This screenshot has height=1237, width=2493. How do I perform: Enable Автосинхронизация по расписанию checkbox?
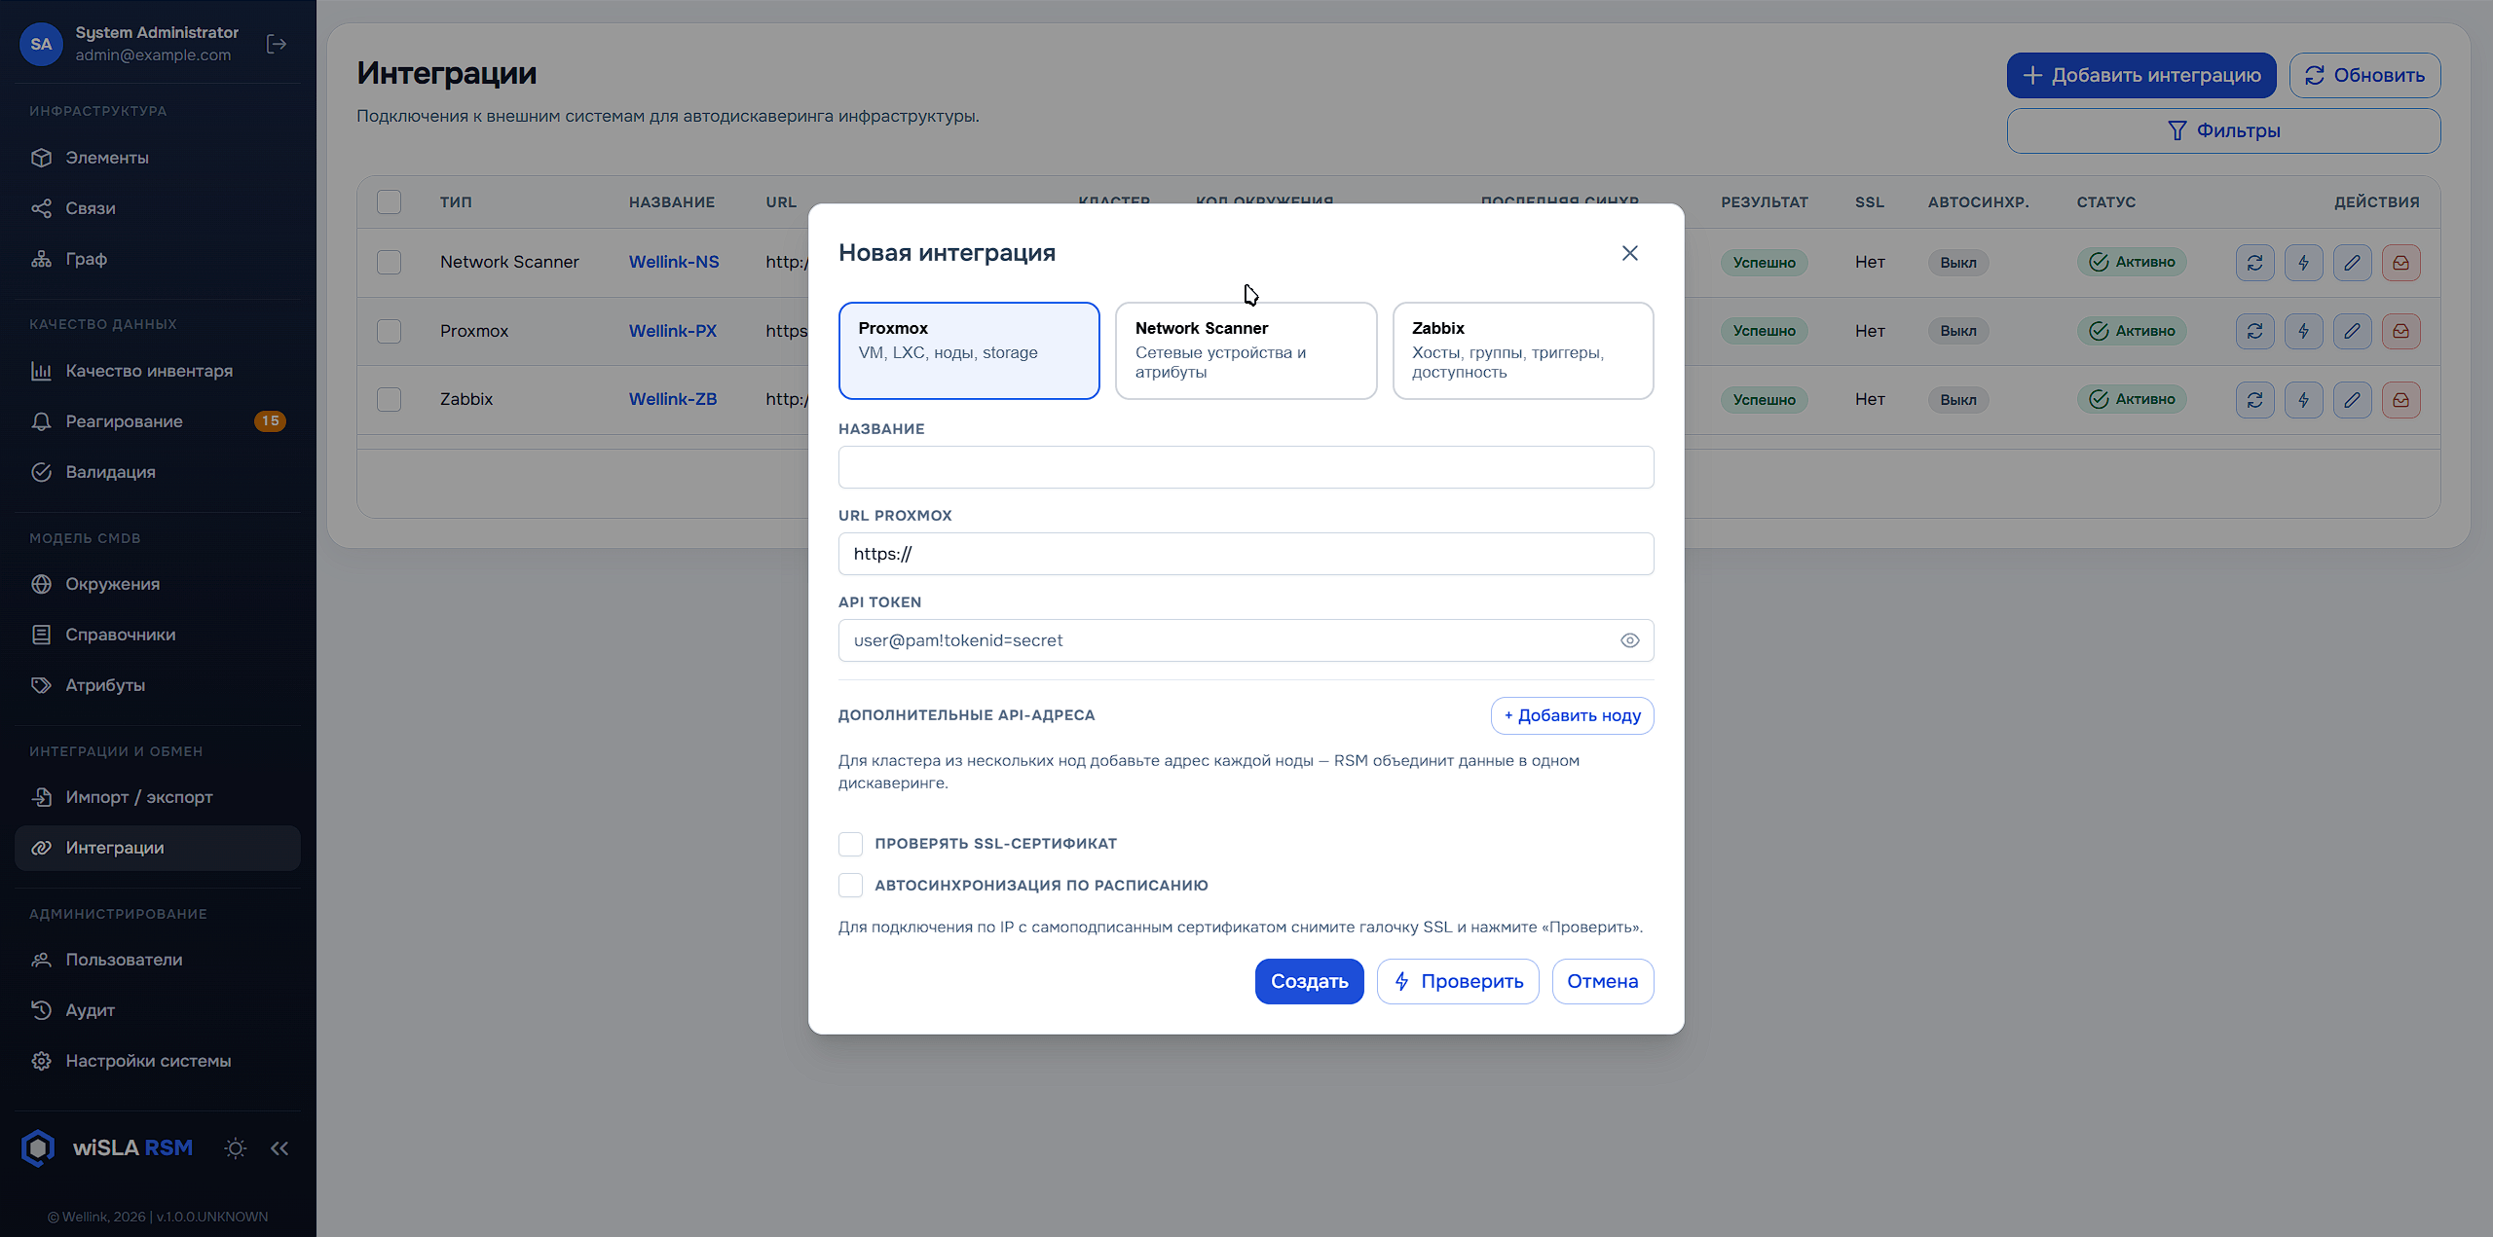(850, 886)
